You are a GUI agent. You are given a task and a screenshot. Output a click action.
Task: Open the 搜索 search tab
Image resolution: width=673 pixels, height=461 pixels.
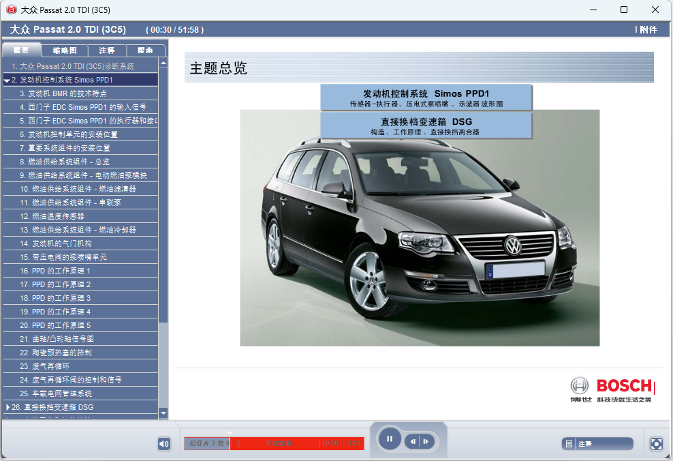(x=145, y=50)
